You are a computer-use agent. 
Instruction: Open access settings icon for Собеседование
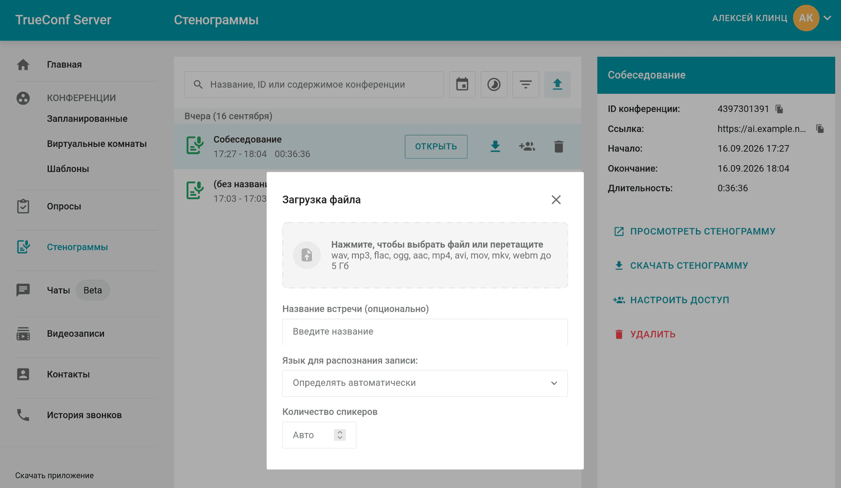(x=527, y=146)
